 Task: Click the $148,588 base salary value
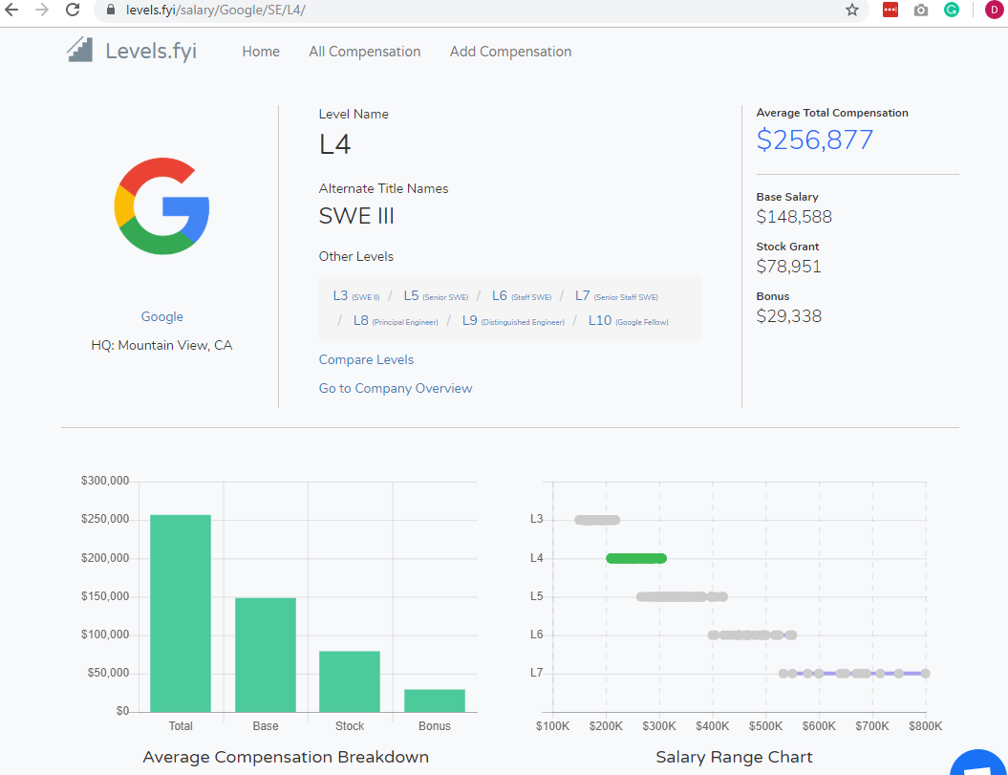coord(794,217)
